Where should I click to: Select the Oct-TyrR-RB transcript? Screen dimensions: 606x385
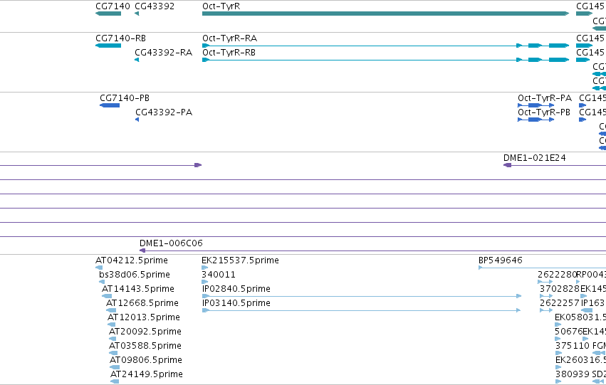(385, 60)
